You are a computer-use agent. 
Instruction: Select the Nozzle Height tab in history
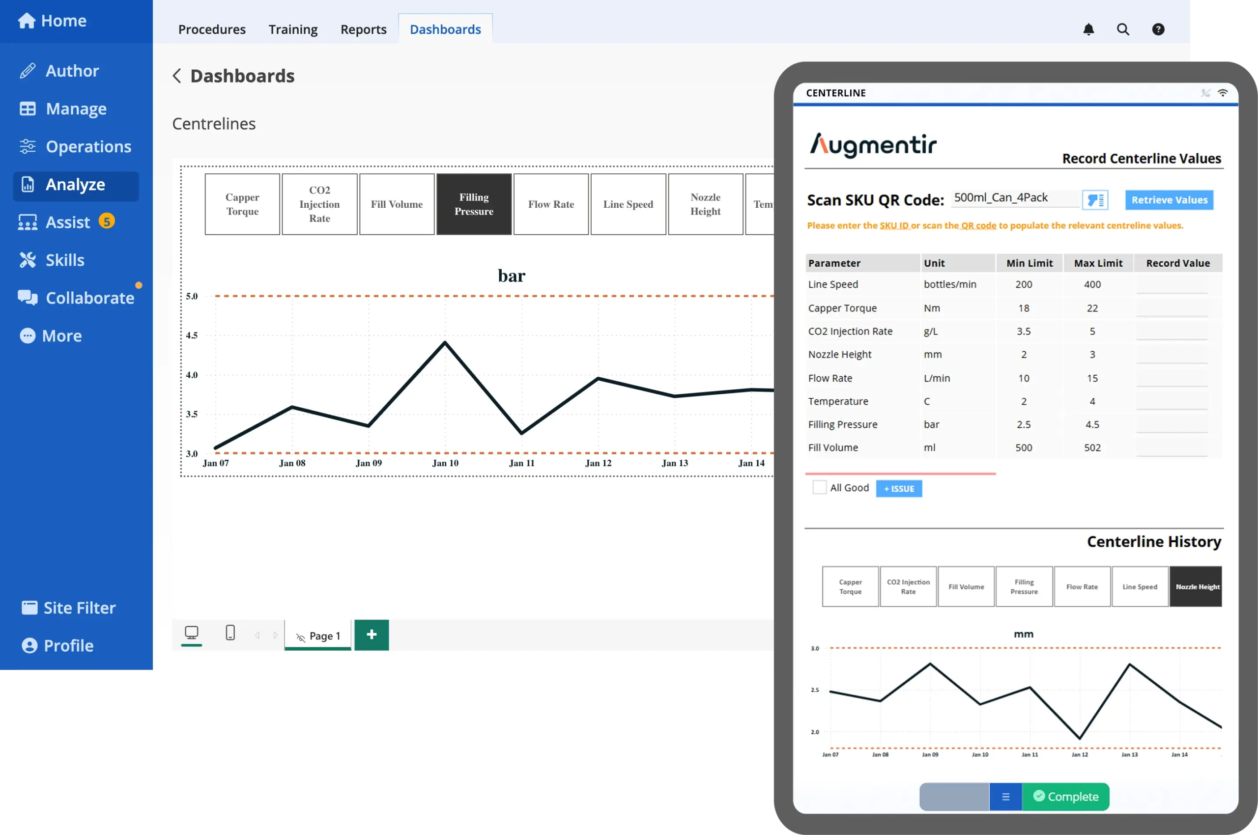[x=1196, y=586]
